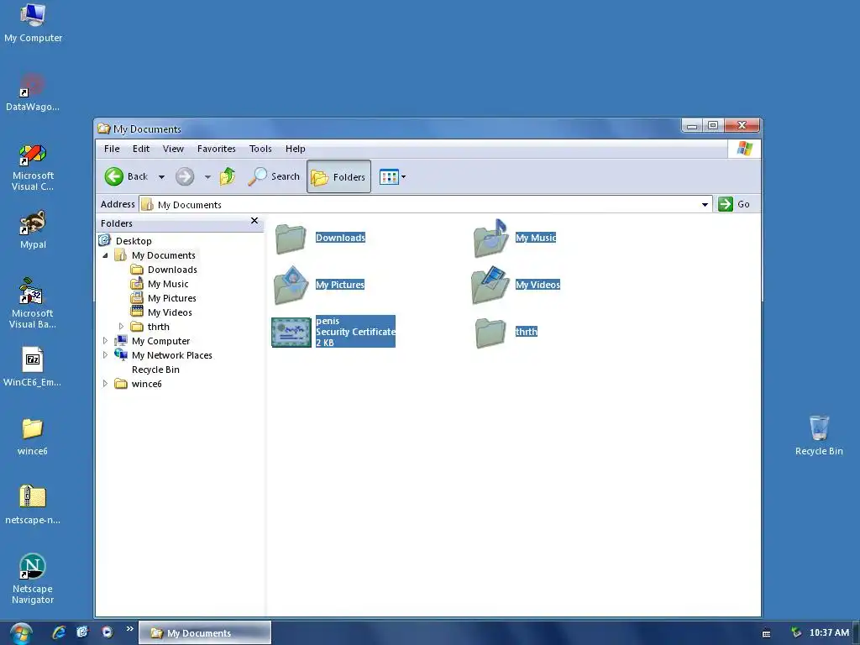The image size is (860, 645).
Task: Select My Computer in the folder tree
Action: click(160, 341)
